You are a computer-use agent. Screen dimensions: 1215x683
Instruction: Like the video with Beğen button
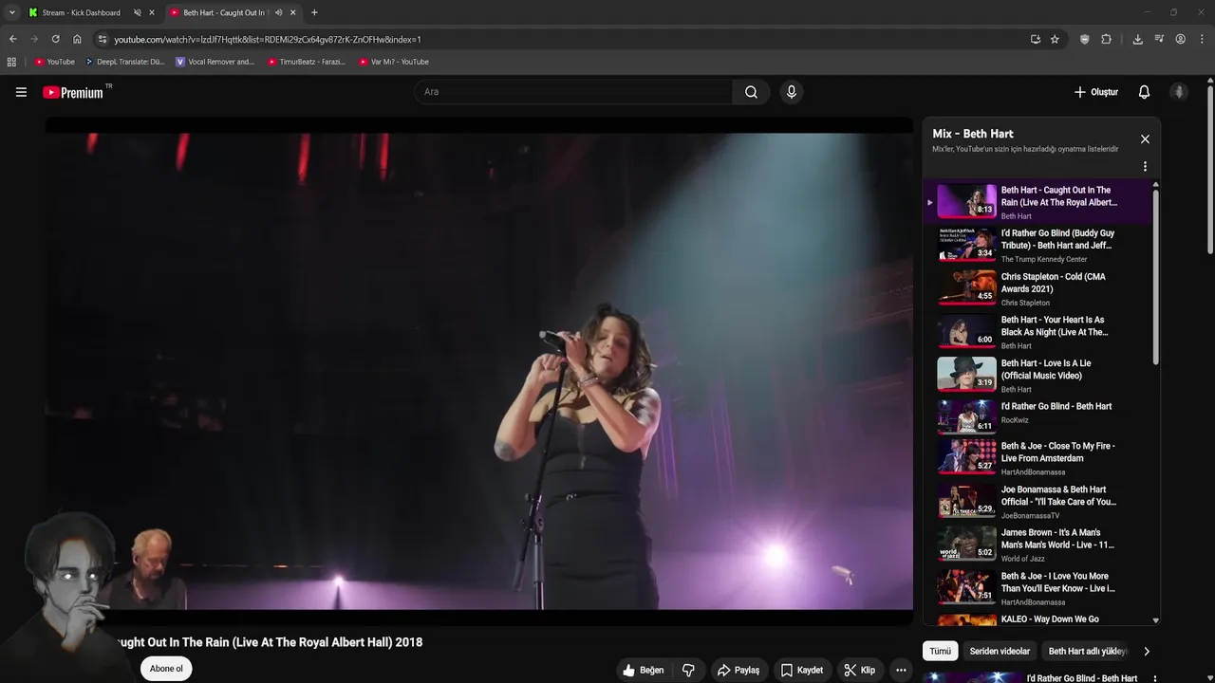pos(643,670)
